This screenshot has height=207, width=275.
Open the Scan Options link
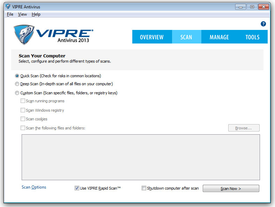(34, 187)
